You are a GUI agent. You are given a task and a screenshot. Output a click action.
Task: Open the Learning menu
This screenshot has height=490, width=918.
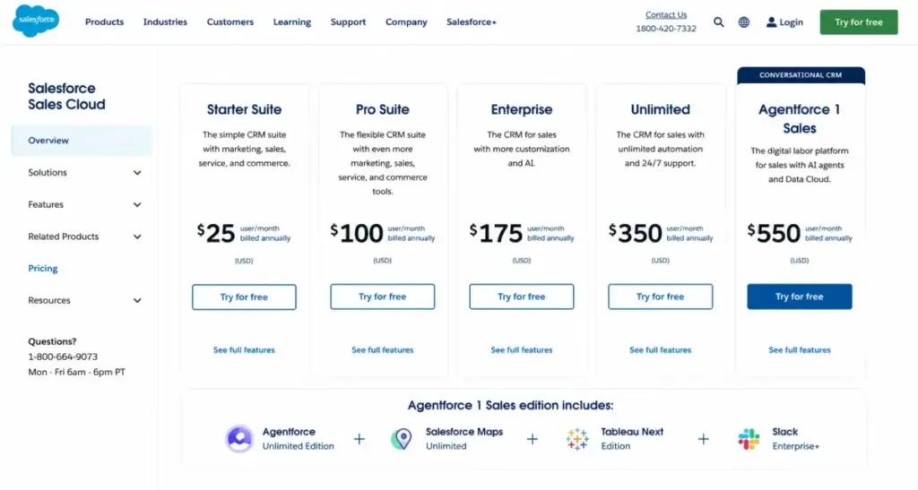(292, 22)
